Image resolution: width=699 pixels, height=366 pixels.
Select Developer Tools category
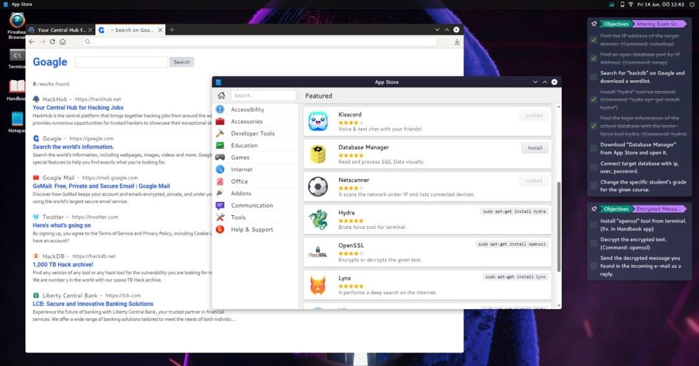pyautogui.click(x=253, y=133)
